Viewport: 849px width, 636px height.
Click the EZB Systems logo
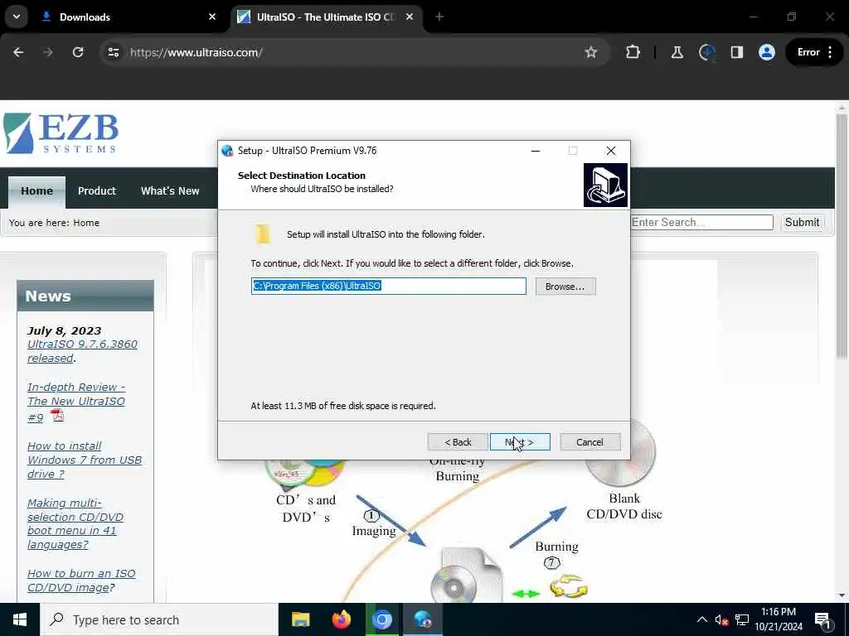61,133
